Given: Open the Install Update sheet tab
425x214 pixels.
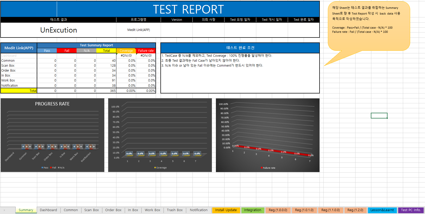Looking at the screenshot, I should (x=226, y=210).
